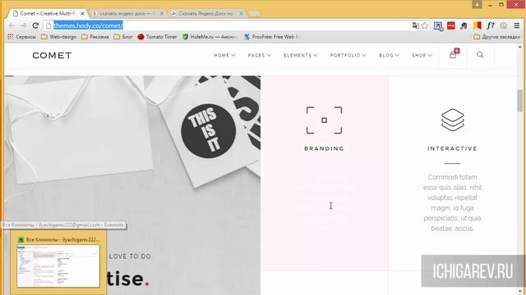Image resolution: width=526 pixels, height=295 pixels.
Task: Open shopping cart bag icon
Action: click(453, 55)
